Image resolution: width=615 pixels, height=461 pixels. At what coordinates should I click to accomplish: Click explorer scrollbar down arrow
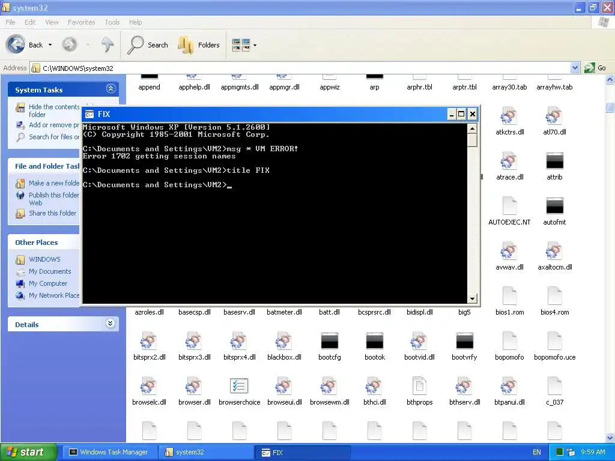(610, 438)
